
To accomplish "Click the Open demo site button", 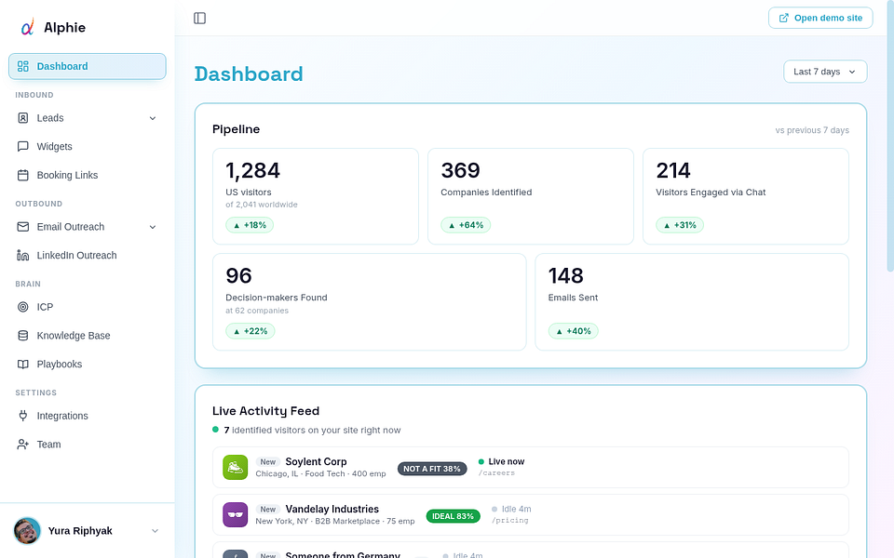I will click(x=820, y=18).
